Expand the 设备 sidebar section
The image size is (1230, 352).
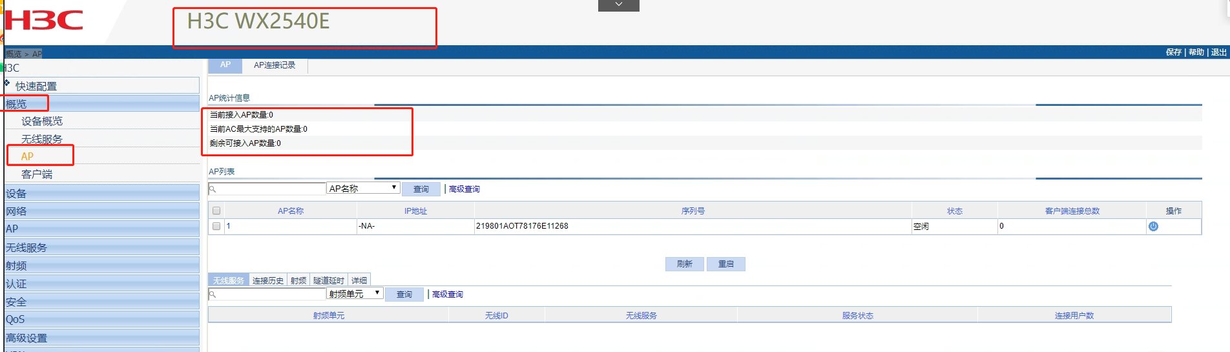click(x=102, y=193)
